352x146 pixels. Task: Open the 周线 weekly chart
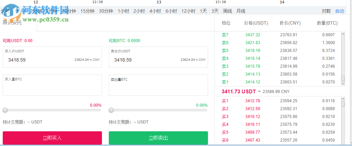pyautogui.click(x=227, y=11)
